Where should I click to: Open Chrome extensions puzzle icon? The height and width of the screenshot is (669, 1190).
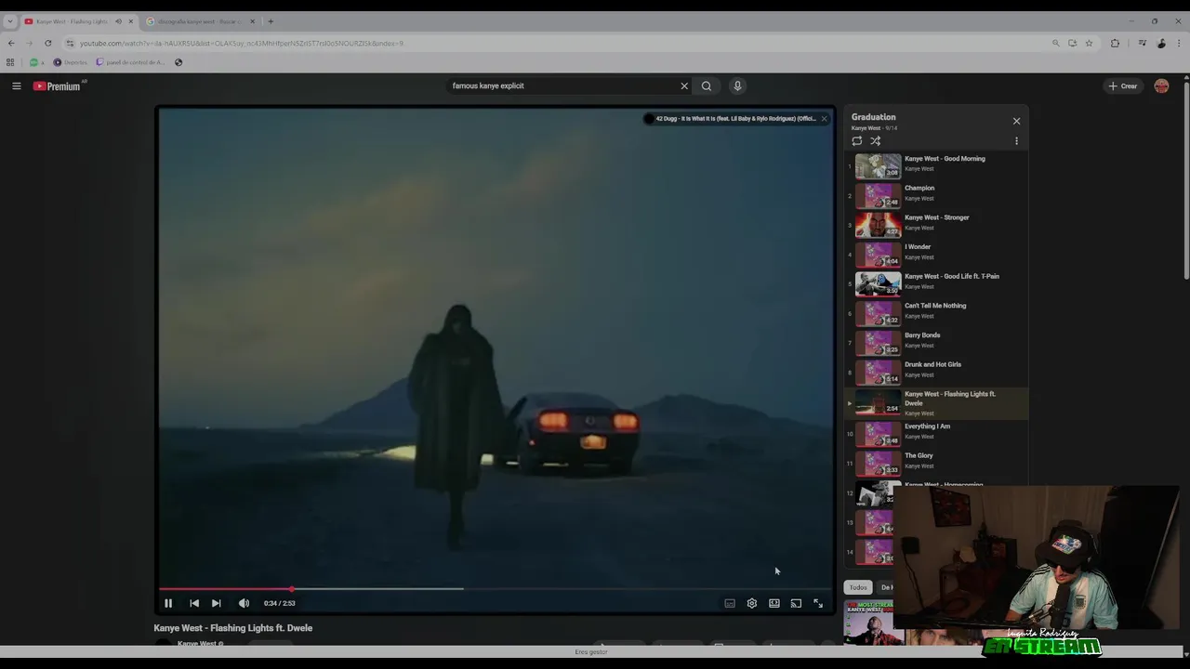[x=1116, y=43]
